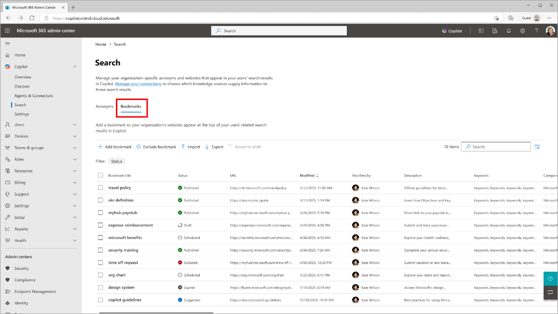The width and height of the screenshot is (558, 314).
Task: Click the Export button
Action: click(214, 147)
